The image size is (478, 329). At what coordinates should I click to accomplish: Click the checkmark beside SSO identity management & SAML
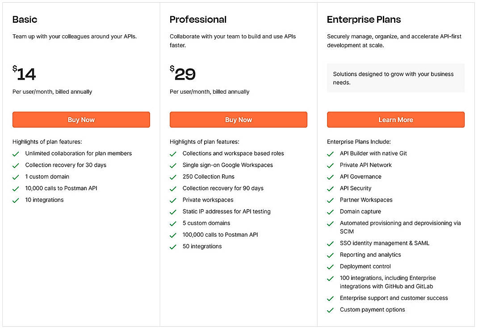[331, 243]
